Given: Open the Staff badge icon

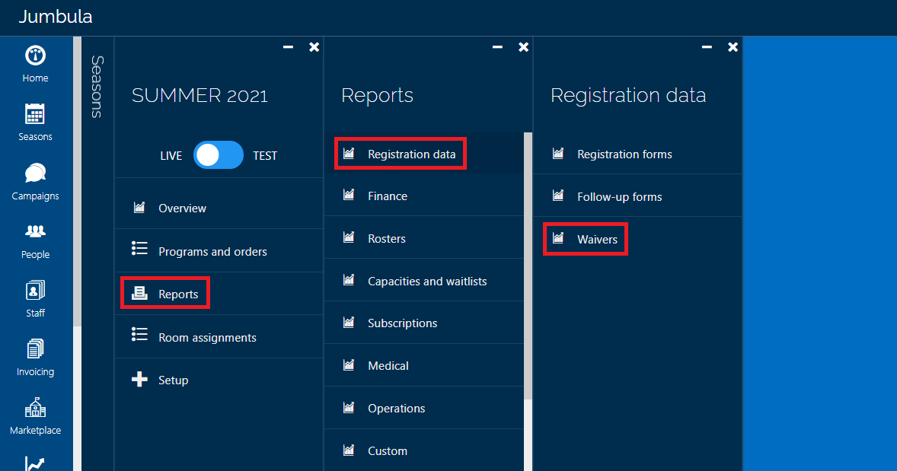Looking at the screenshot, I should [36, 291].
